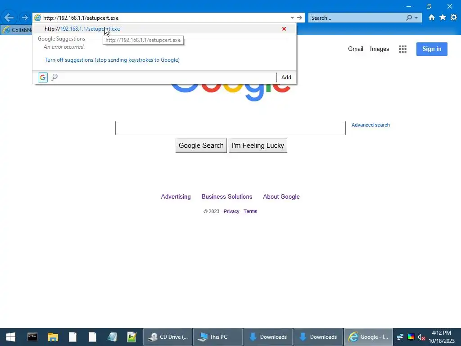Click I'm Feeling Lucky button
Screen dimensions: 461x346
coord(258,146)
